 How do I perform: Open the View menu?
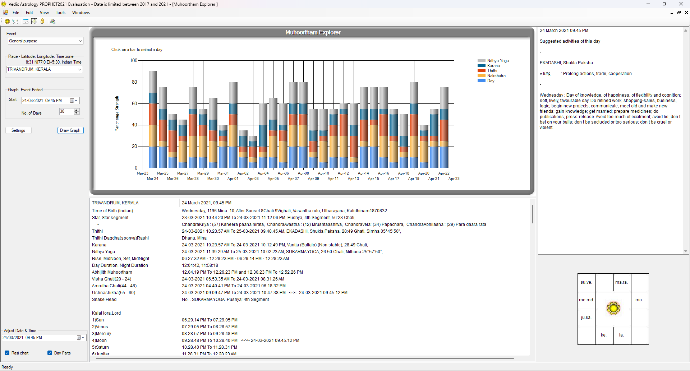[44, 13]
